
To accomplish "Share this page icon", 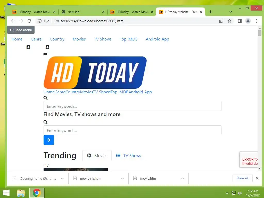I will pos(221,21).
